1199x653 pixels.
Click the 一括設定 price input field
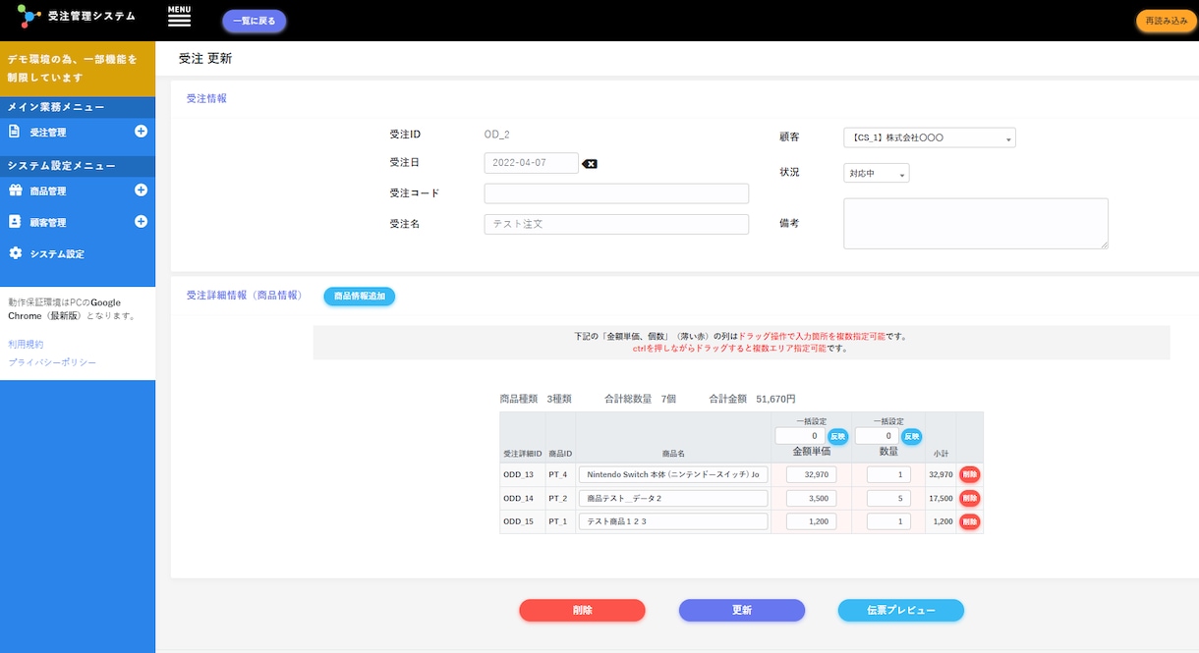[x=800, y=436]
